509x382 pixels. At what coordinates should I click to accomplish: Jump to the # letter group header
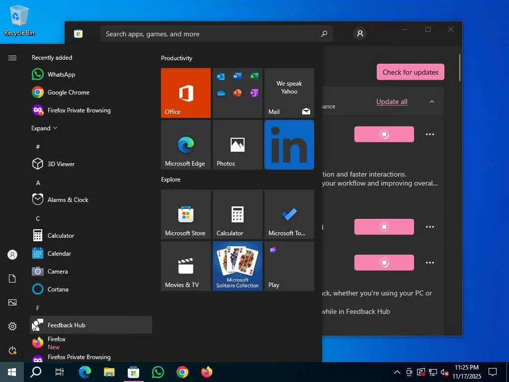tap(38, 147)
